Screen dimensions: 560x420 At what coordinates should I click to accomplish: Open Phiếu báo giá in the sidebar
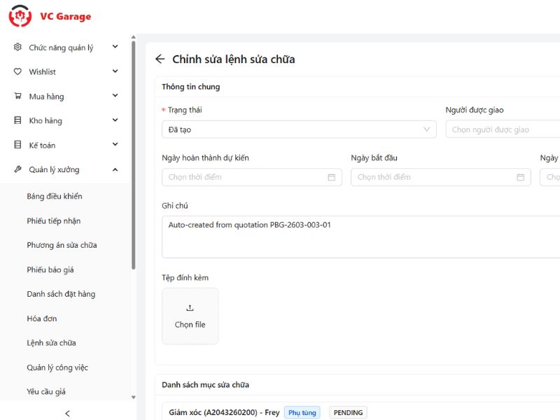[x=50, y=270]
